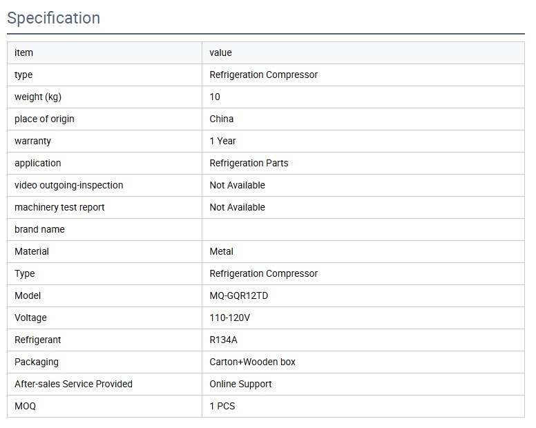Select the '110-120V' voltage value
The height and width of the screenshot is (428, 536).
click(229, 318)
